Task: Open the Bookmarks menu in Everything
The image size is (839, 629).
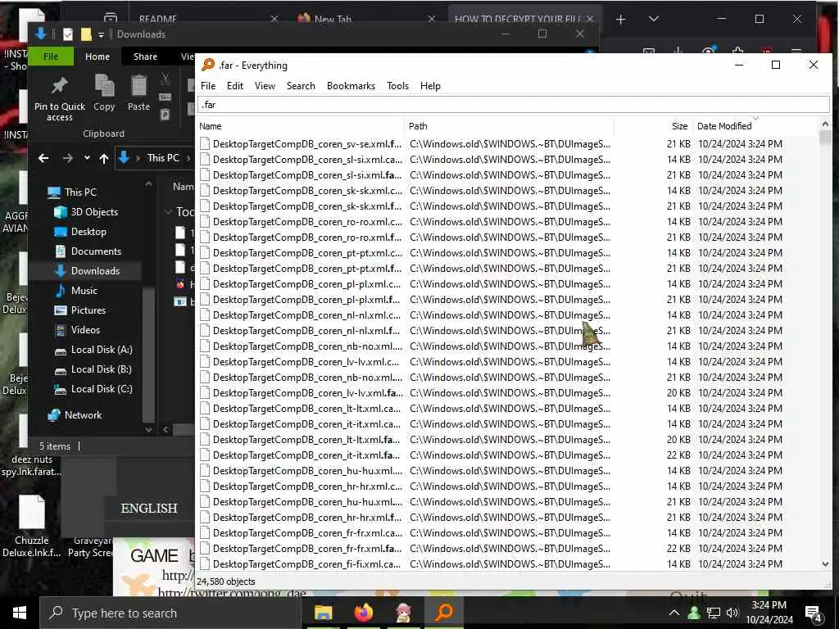Action: tap(351, 85)
